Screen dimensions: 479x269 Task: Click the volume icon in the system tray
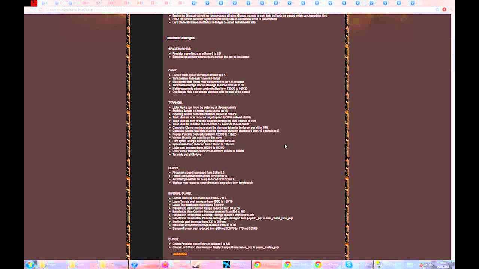[x=431, y=265]
